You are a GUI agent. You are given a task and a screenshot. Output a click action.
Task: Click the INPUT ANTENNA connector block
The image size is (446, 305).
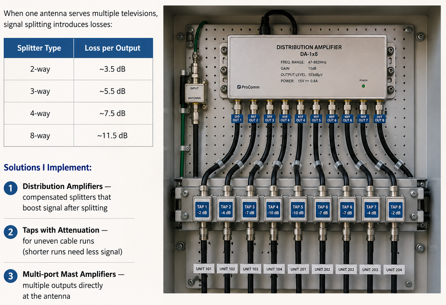pyautogui.click(x=194, y=93)
